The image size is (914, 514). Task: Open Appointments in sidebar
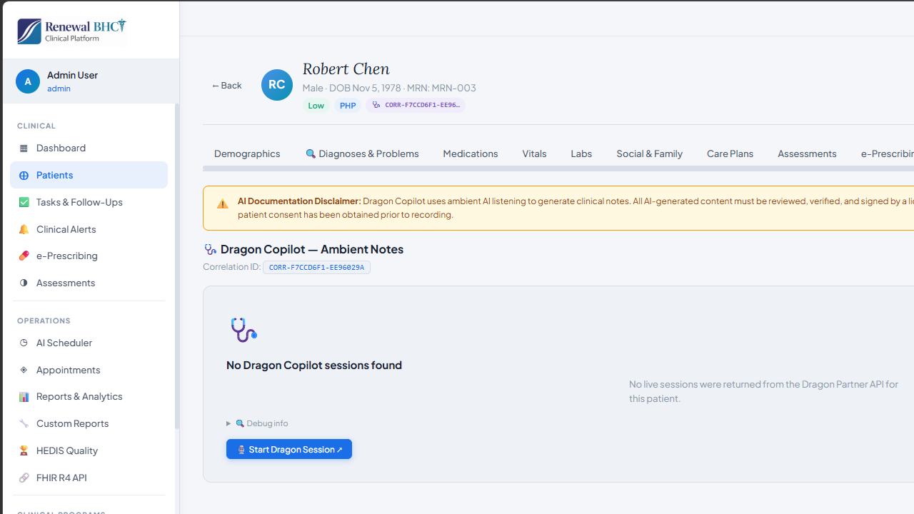pos(89,371)
